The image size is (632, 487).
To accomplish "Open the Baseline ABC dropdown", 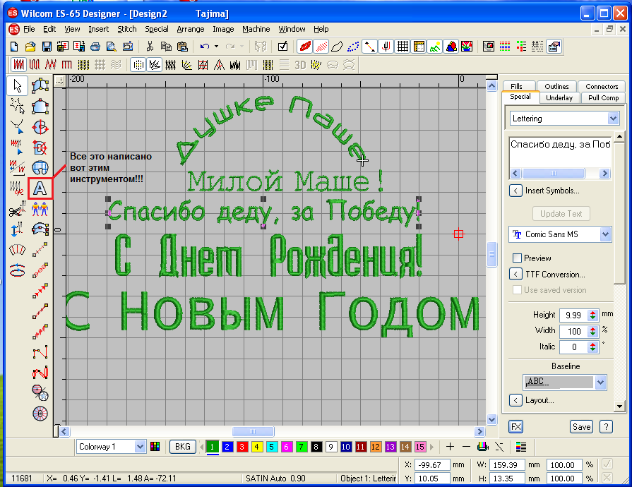I will tap(600, 382).
